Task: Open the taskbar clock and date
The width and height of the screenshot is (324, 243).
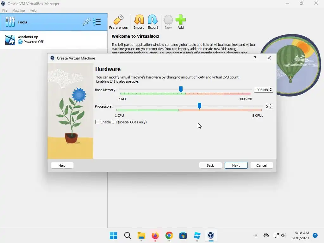Action: tap(300, 235)
